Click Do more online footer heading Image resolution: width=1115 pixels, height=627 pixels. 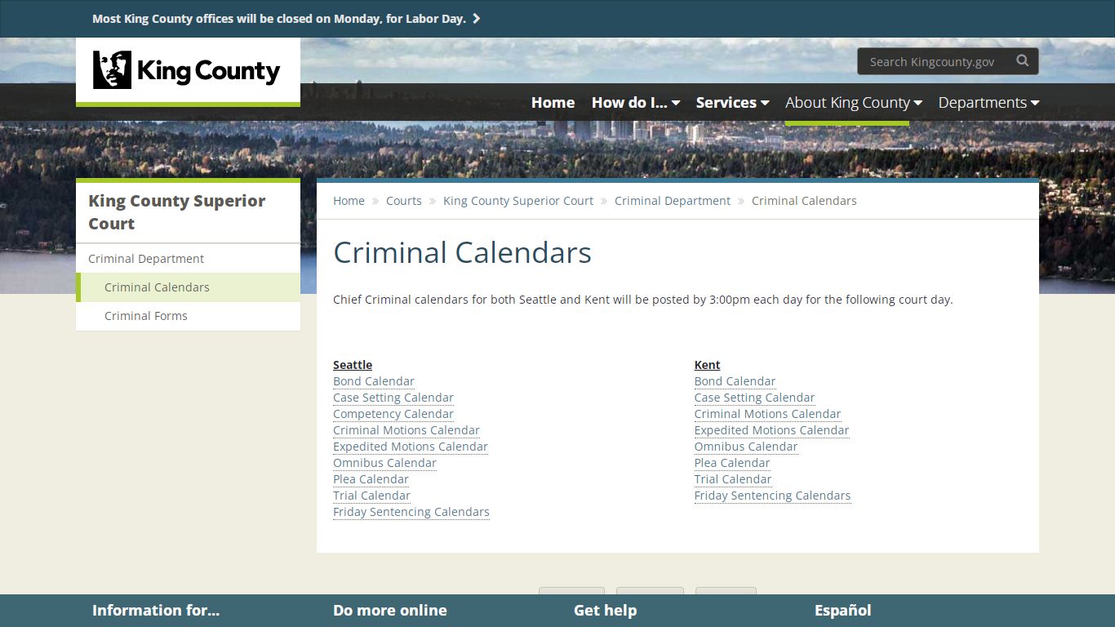(390, 610)
